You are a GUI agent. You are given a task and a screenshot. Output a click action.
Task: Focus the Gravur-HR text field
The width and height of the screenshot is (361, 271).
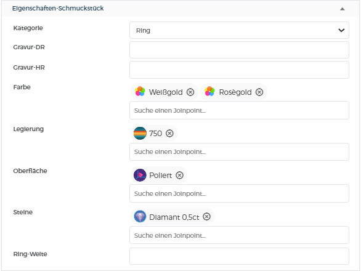pyautogui.click(x=239, y=70)
